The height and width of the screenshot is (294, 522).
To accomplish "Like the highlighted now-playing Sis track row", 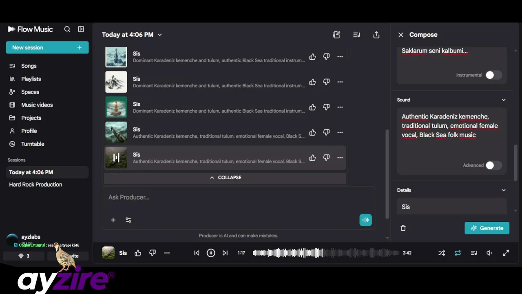I will pos(312,158).
